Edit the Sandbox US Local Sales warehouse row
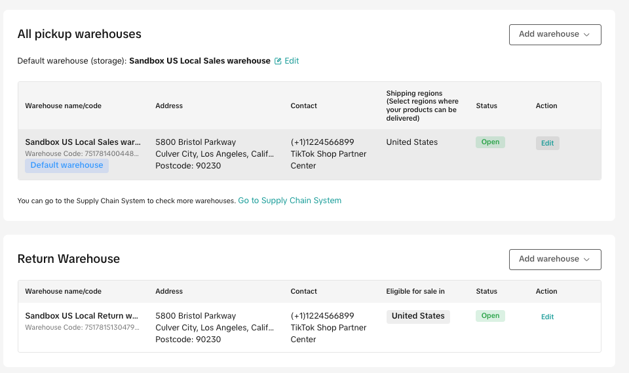 point(547,143)
